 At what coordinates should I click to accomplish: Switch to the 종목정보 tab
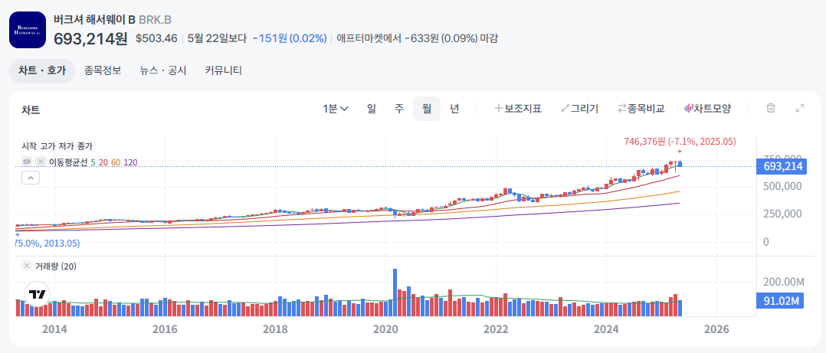pos(103,71)
